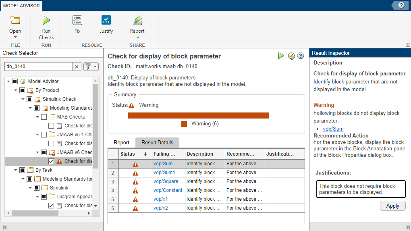Toggle the JMAAB v5.1 checkbox

[44, 135]
